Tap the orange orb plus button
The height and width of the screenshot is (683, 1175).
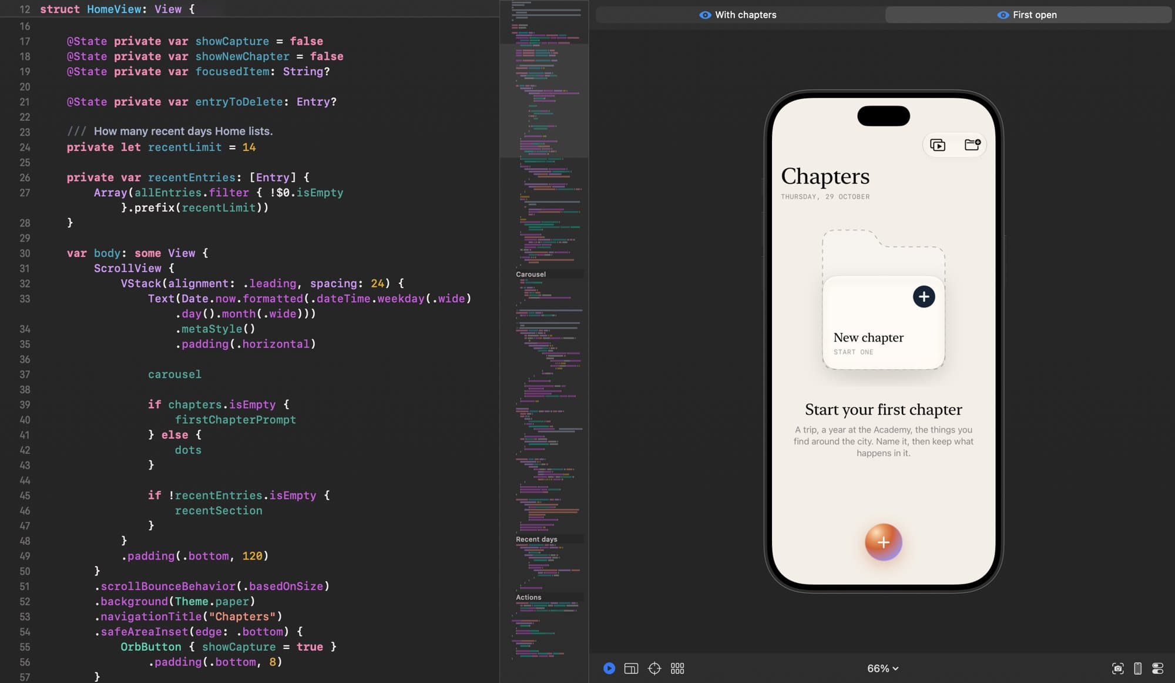click(883, 542)
